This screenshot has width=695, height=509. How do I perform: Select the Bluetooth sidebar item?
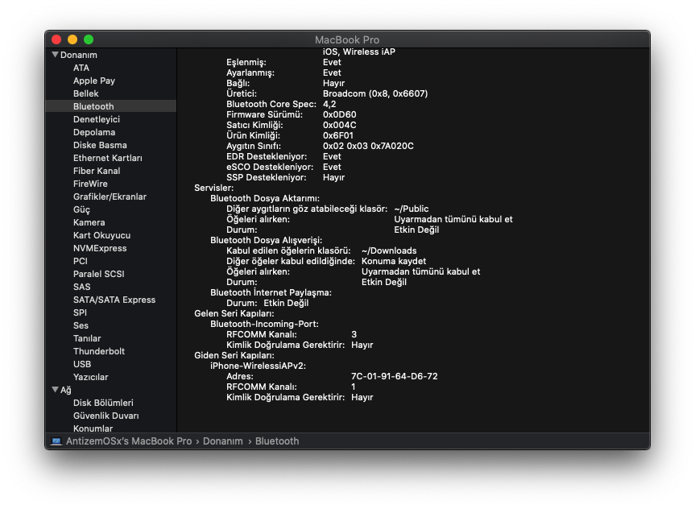(x=93, y=106)
